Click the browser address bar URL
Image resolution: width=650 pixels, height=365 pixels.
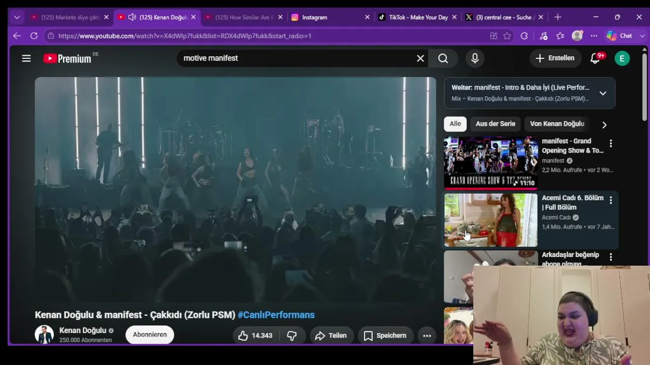pos(185,36)
